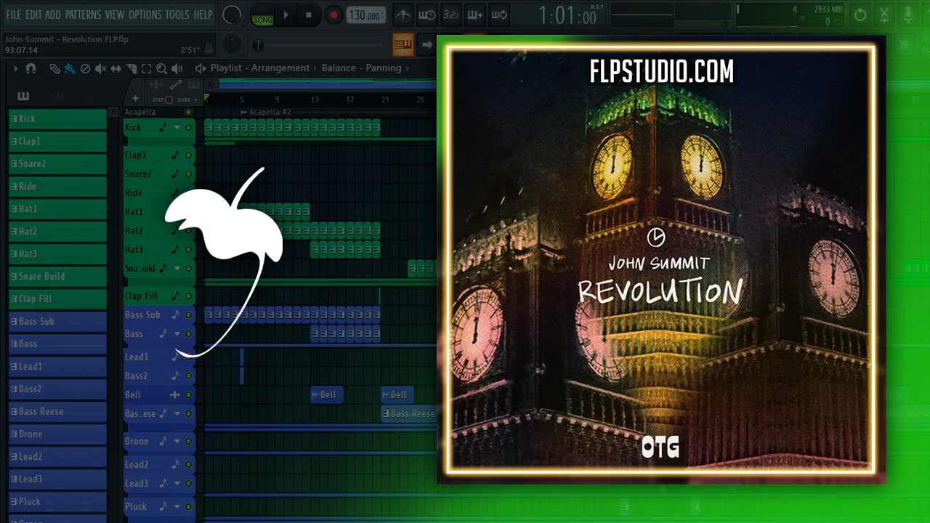Screen dimensions: 930x523
Task: Open the HELP menu
Action: [203, 15]
